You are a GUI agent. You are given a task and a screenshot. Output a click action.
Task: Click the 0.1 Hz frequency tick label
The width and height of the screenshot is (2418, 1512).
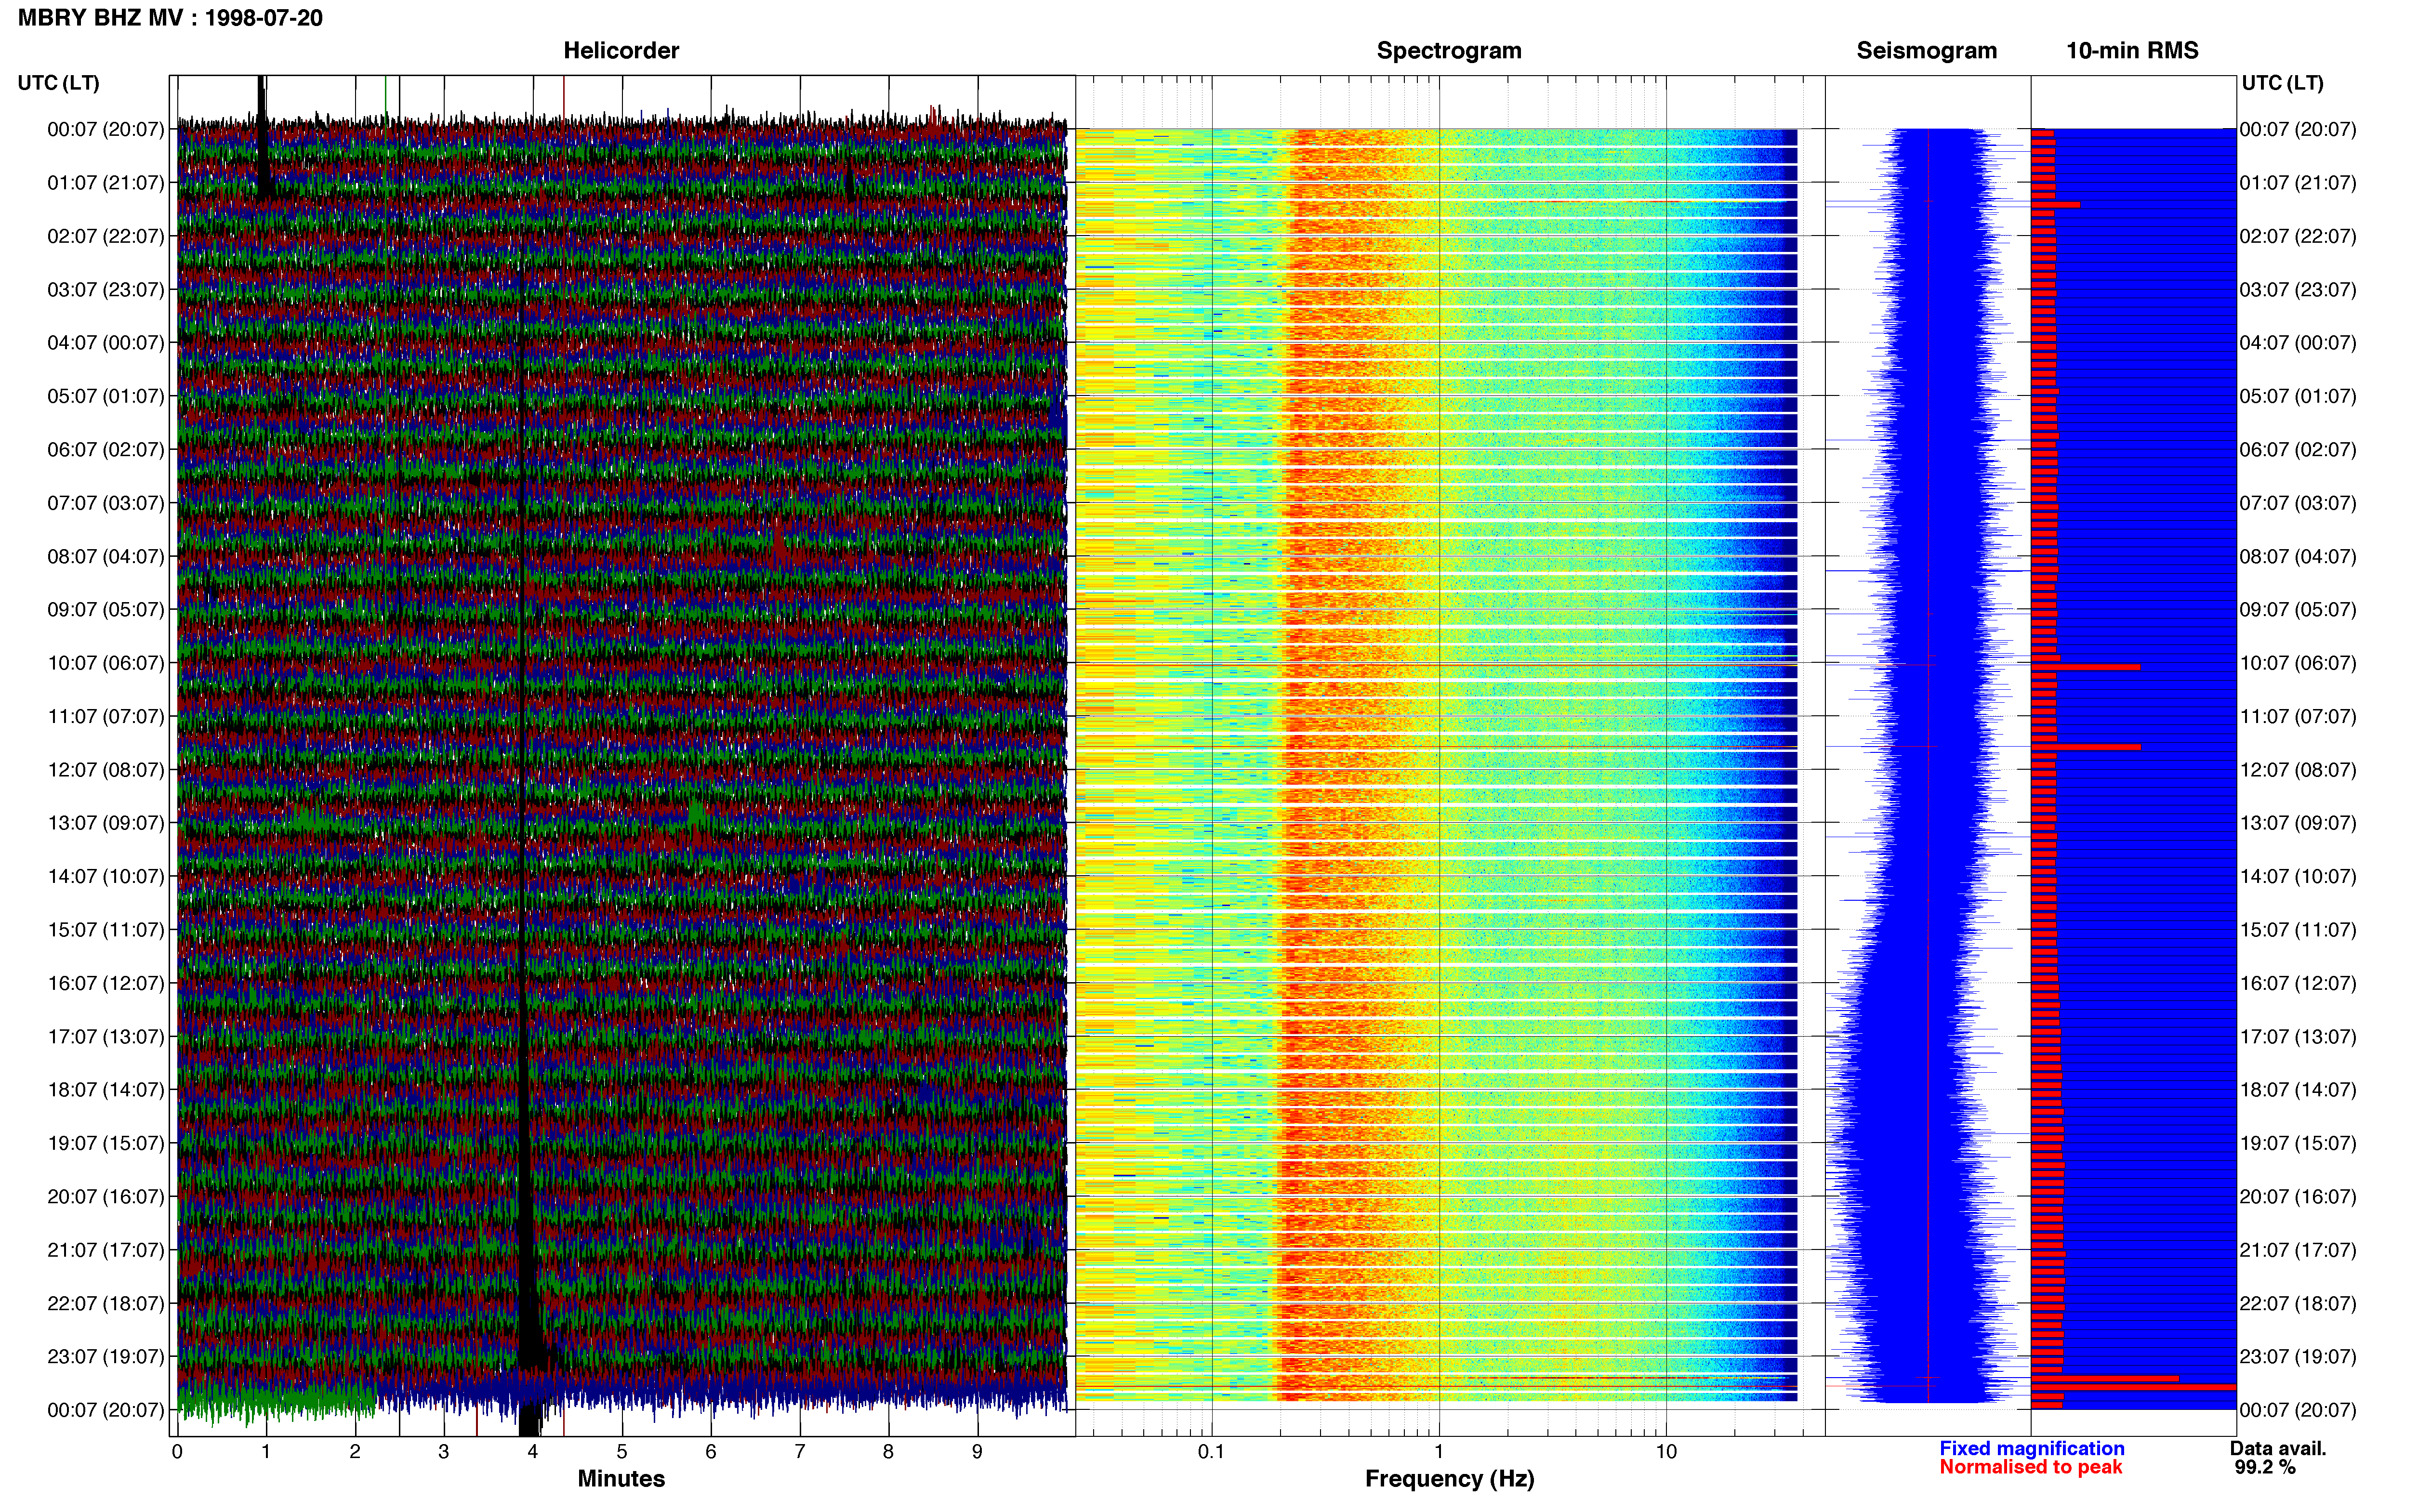tap(1211, 1452)
